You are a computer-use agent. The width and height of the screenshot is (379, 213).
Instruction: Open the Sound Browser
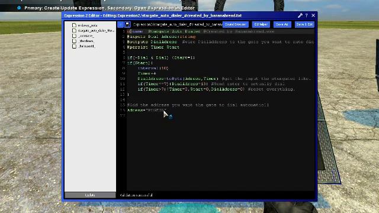pos(236,24)
